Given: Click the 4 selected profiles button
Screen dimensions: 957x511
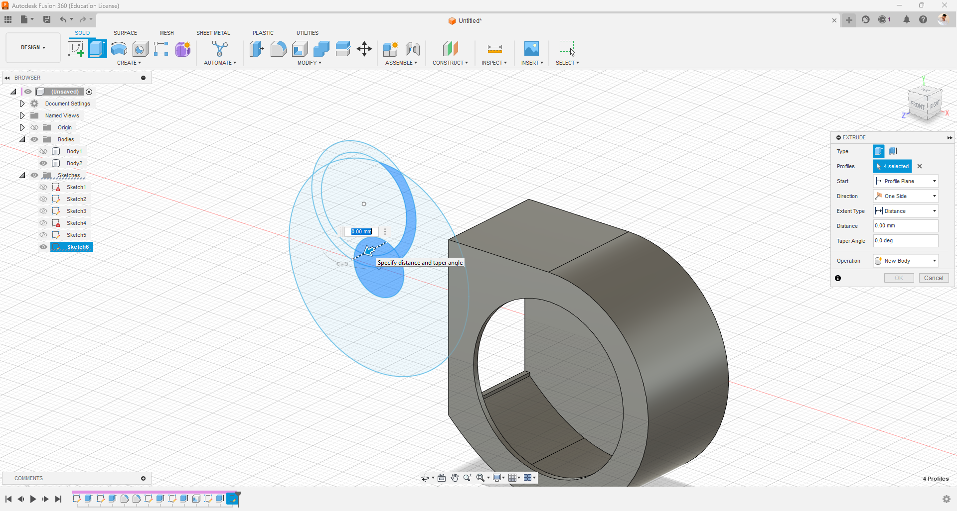Looking at the screenshot, I should 892,166.
